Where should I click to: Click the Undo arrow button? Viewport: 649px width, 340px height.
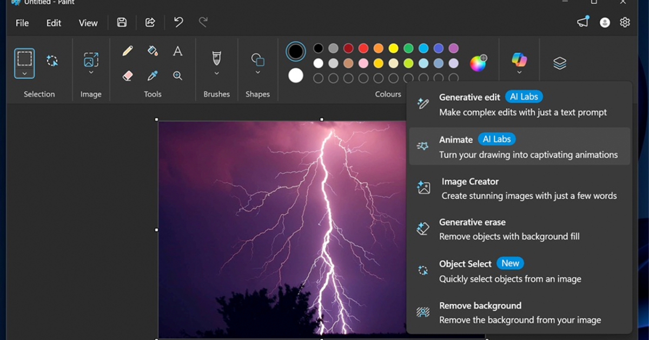178,23
